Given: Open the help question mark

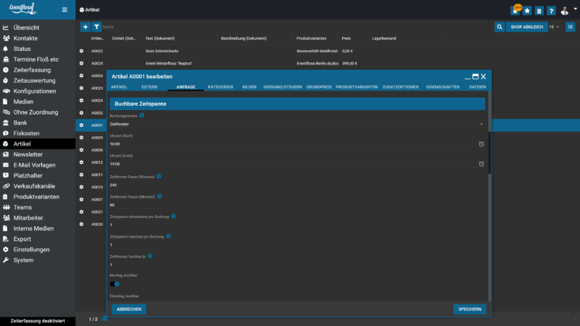Looking at the screenshot, I should 551,11.
